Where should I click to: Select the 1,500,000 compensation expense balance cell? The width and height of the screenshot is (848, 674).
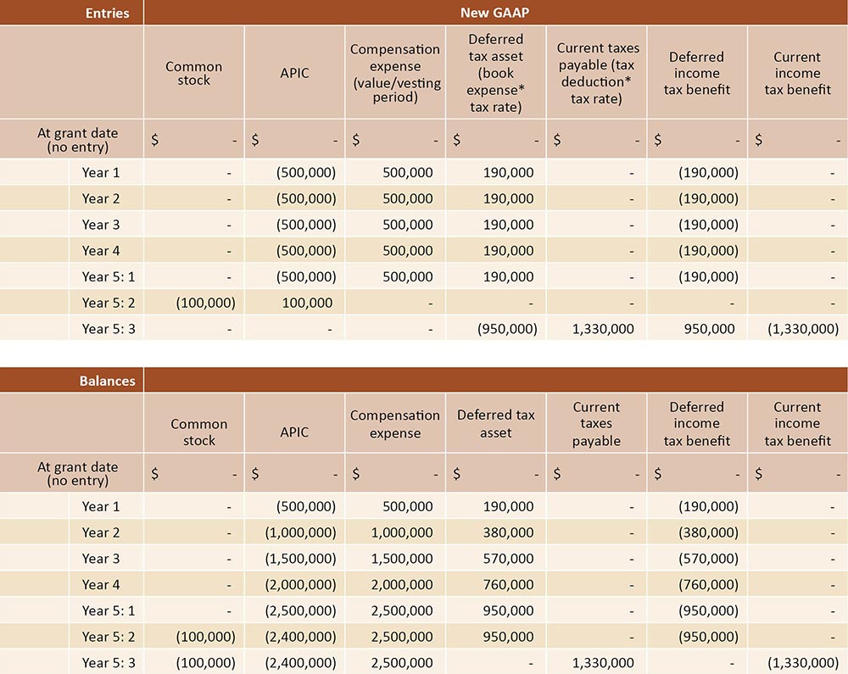[402, 559]
